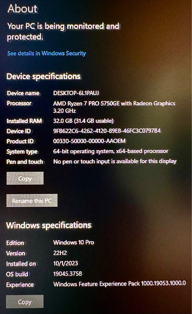Image resolution: width=192 pixels, height=314 pixels.
Task: Select device name DESKTOP-6L1PAUJ text
Action: point(76,93)
